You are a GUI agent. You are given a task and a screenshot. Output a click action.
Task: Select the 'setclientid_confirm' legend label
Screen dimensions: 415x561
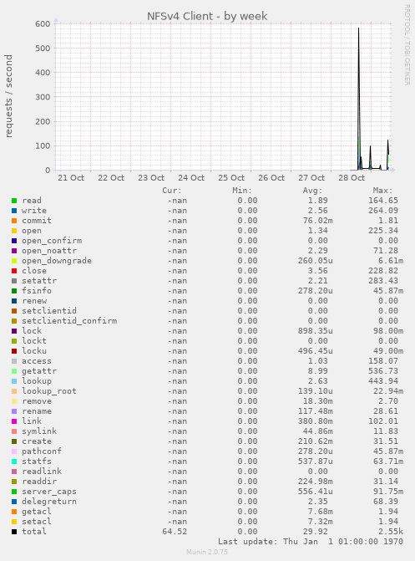pos(69,321)
